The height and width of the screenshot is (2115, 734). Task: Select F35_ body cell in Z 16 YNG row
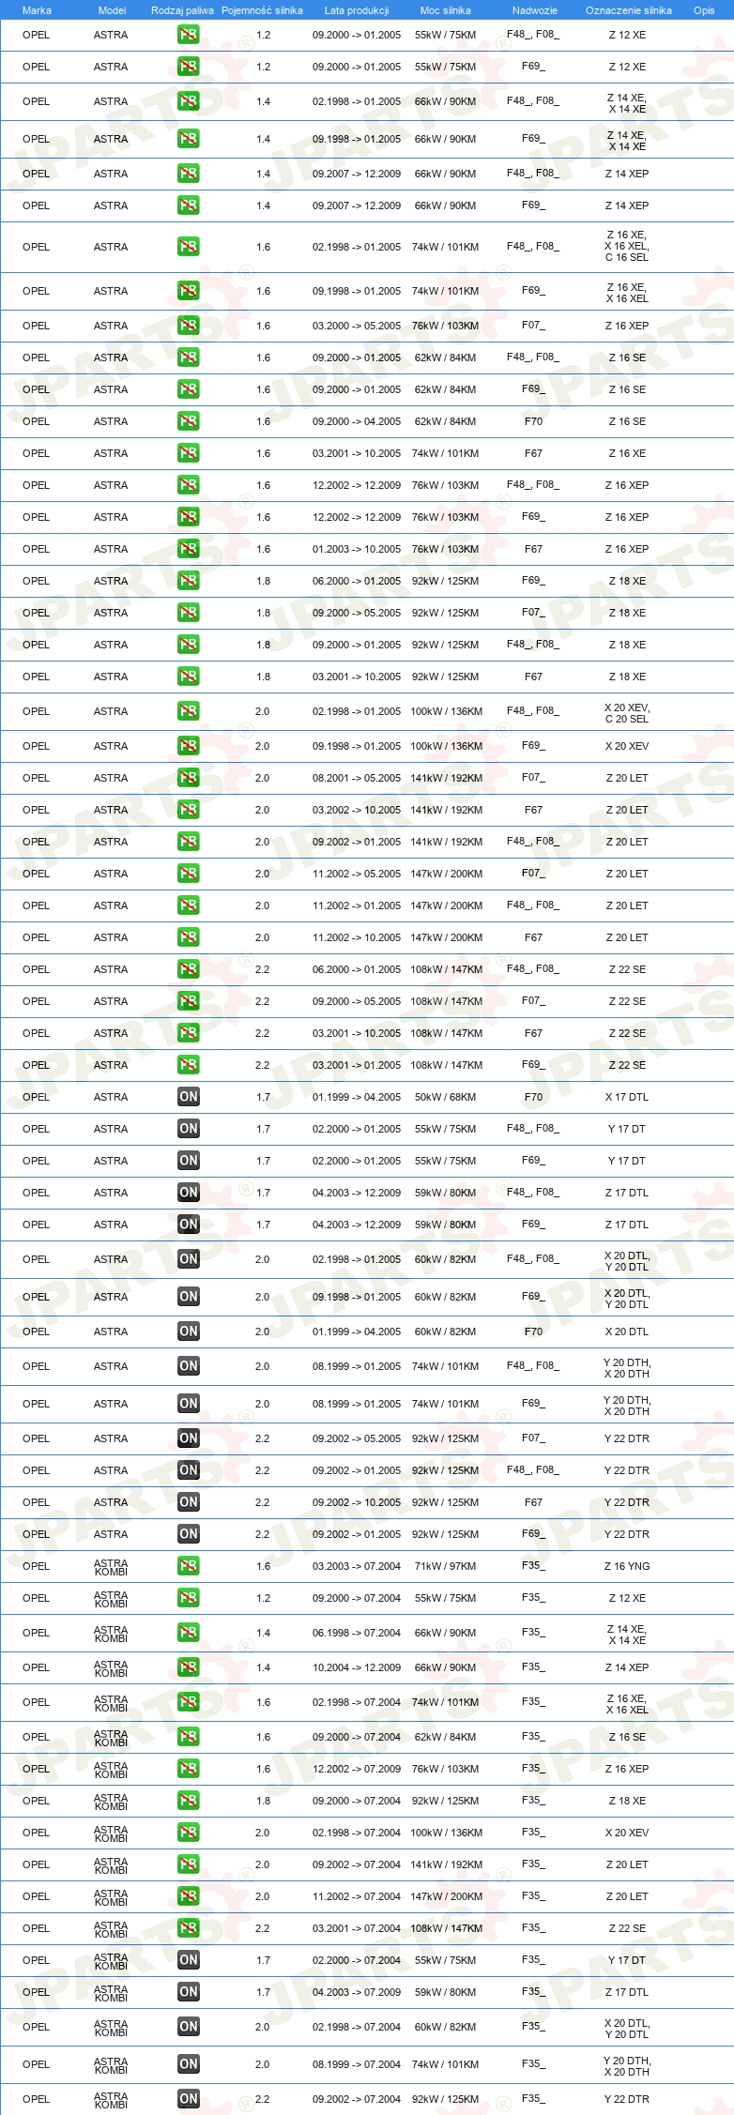[x=533, y=1565]
